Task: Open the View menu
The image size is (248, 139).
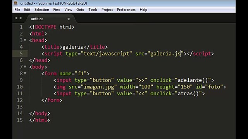Action: 68,10
